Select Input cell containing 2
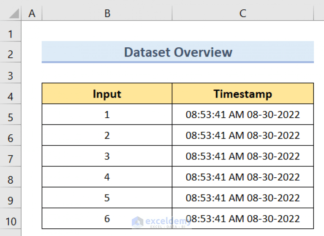 [x=107, y=135]
